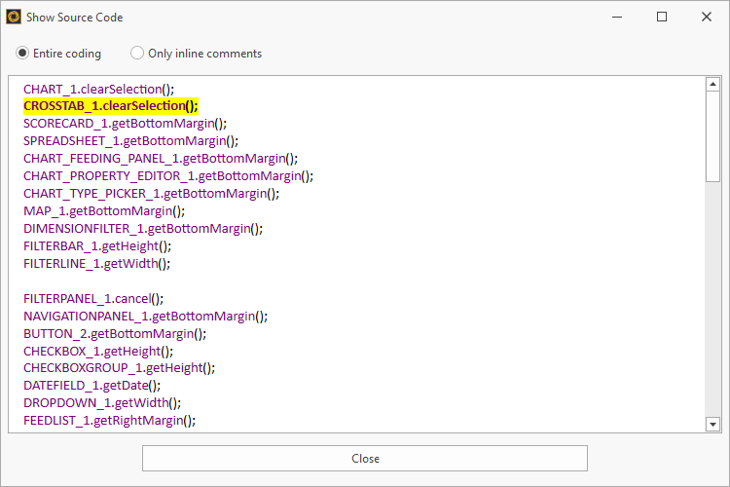Click the DROPDOWN_1.getWidth code line
The width and height of the screenshot is (730, 487).
(102, 403)
